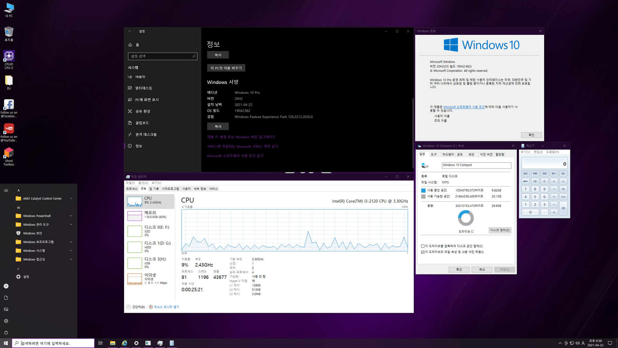Open the 보안 tab in drive properties
The width and height of the screenshot is (618, 348).
click(471, 154)
